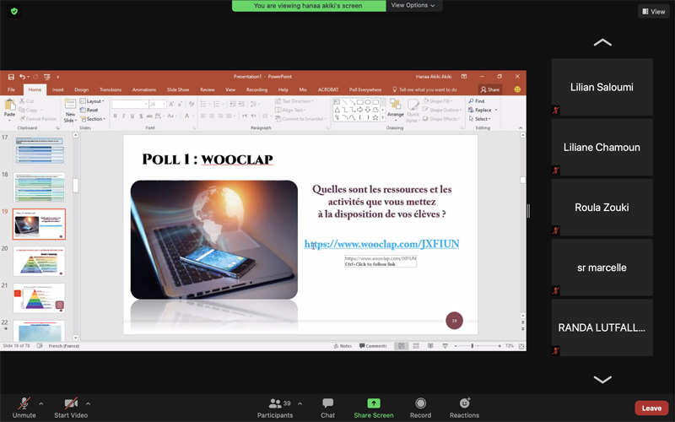Image resolution: width=675 pixels, height=422 pixels.
Task: Click the Slide Sorter view icon
Action: pos(416,346)
